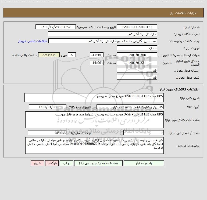Click the label 'واحد شمارش:'
Viewport: 207px width, 200px height.
point(81,133)
